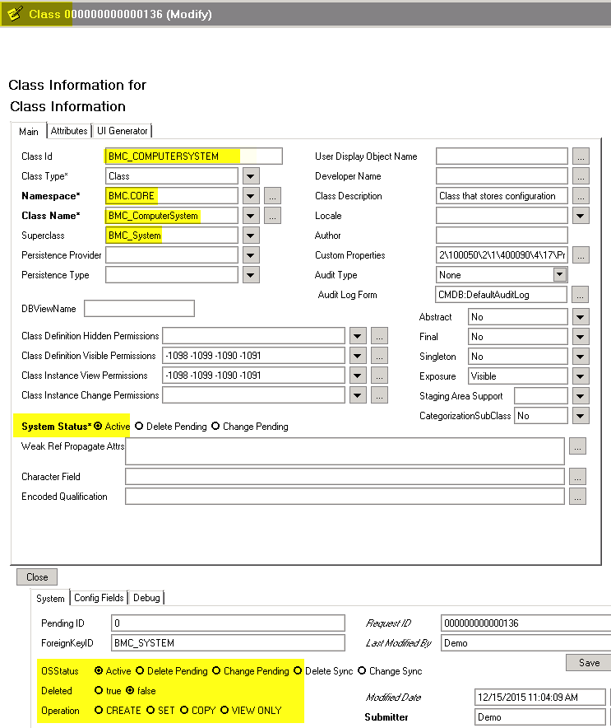Open Encoded Qualification ellipsis editor
Image resolution: width=611 pixels, height=728 pixels.
point(577,497)
